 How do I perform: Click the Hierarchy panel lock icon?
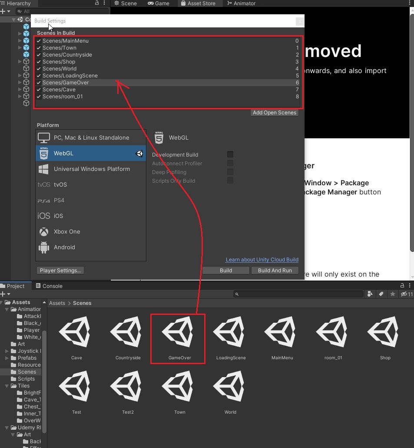[97, 3]
